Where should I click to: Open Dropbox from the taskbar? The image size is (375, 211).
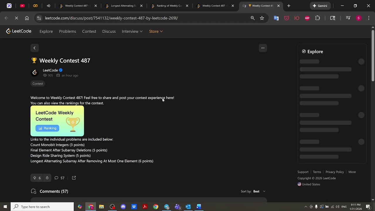(134, 207)
